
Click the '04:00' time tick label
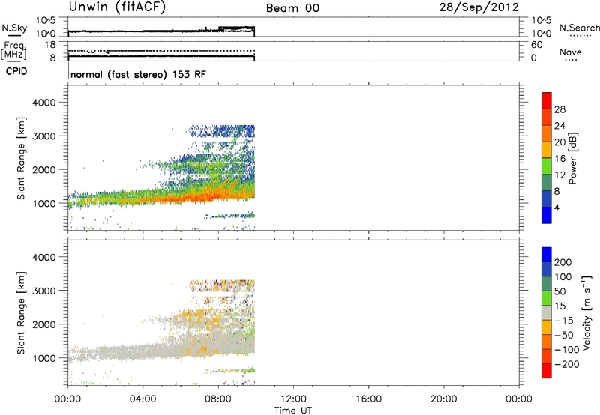click(x=142, y=399)
